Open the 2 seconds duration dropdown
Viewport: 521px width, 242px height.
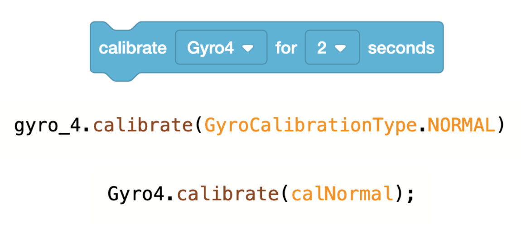click(332, 47)
